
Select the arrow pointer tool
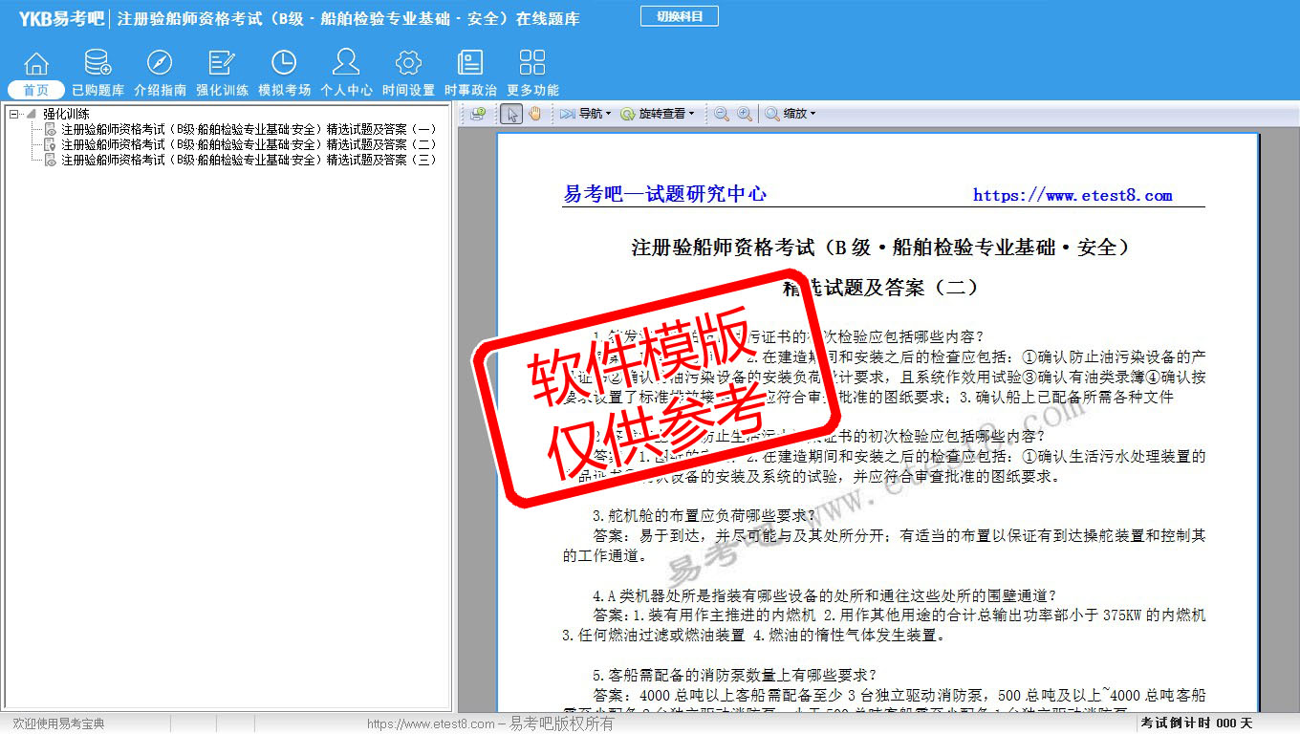coord(511,114)
